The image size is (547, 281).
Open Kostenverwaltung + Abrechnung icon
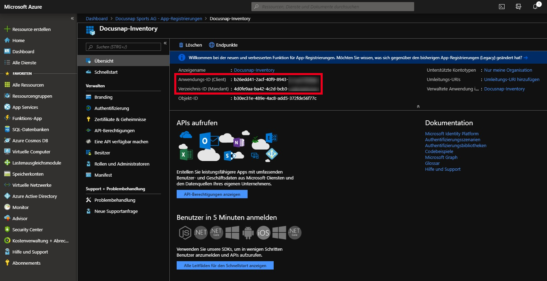(x=7, y=241)
